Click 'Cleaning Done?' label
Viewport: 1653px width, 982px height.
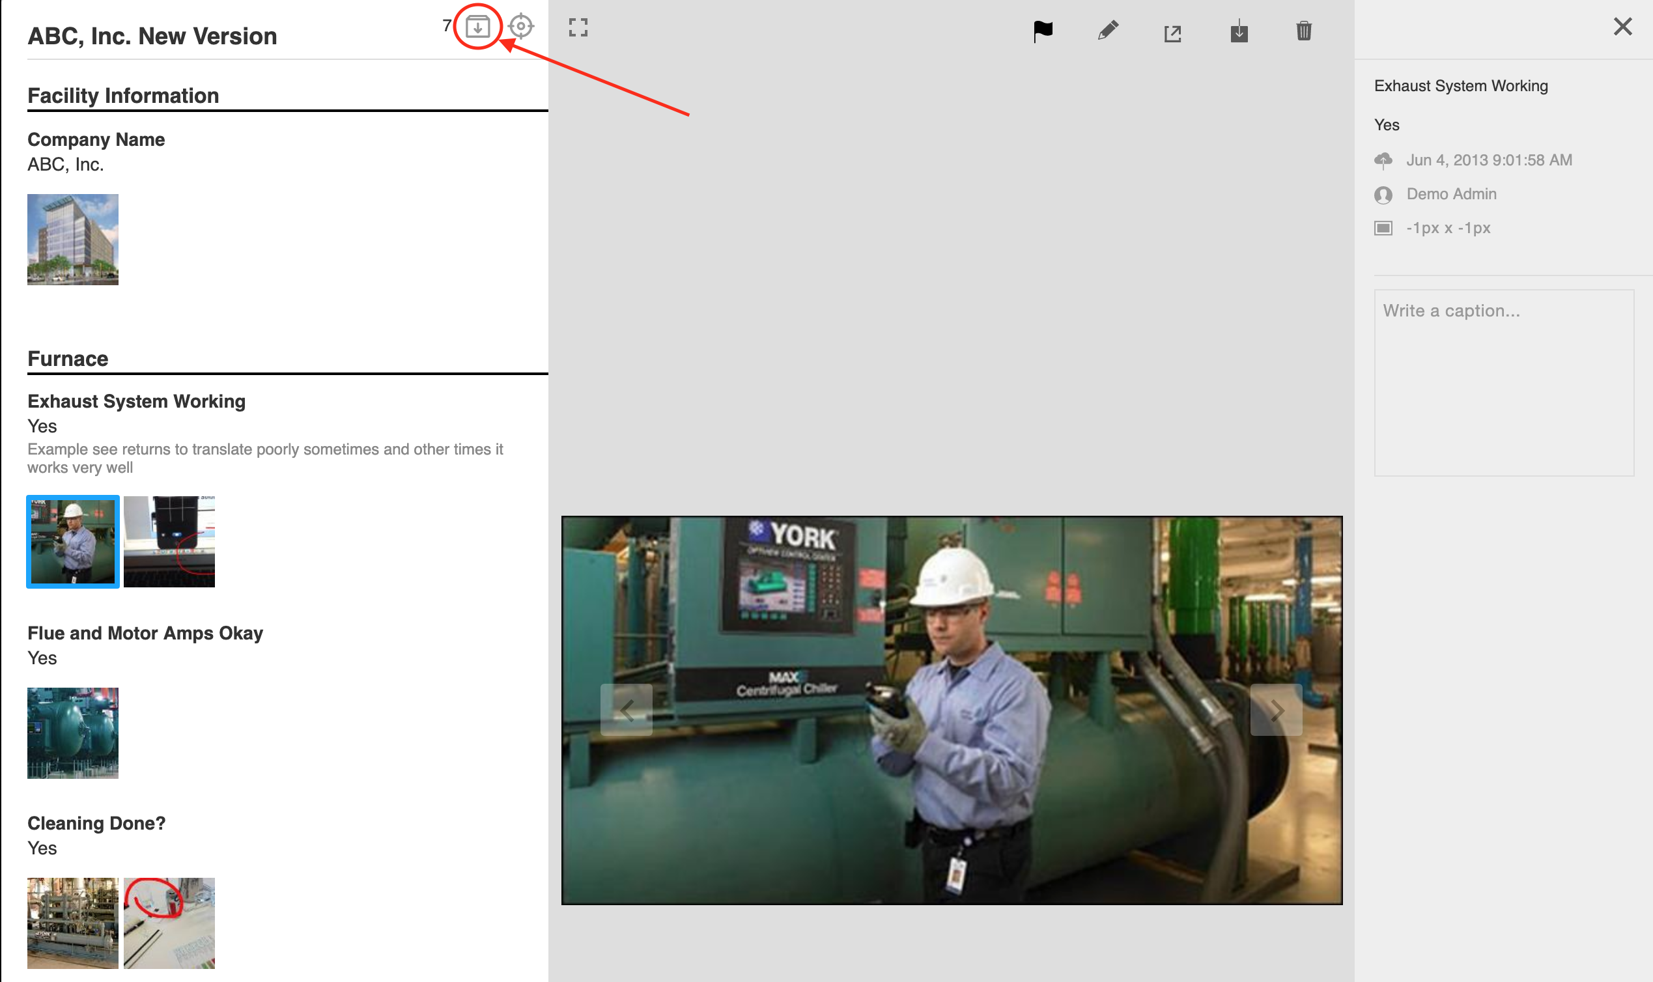(96, 823)
